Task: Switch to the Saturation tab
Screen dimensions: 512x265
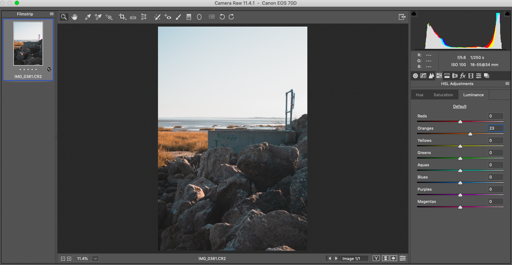Action: 443,95
